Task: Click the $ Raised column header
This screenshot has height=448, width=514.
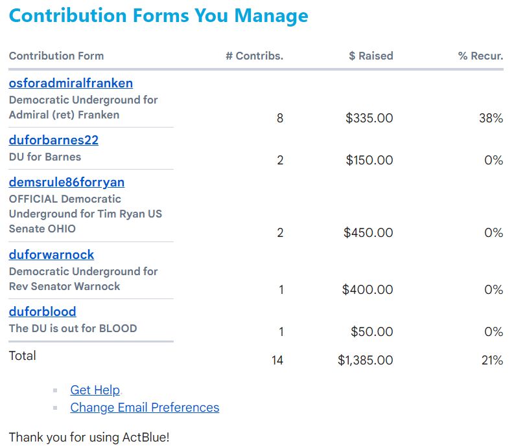Action: tap(371, 56)
